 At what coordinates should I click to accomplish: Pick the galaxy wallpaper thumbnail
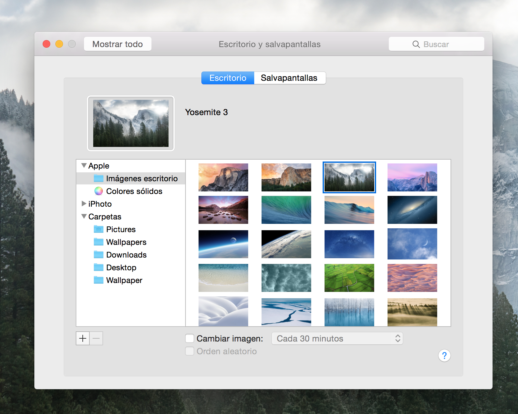pos(412,210)
